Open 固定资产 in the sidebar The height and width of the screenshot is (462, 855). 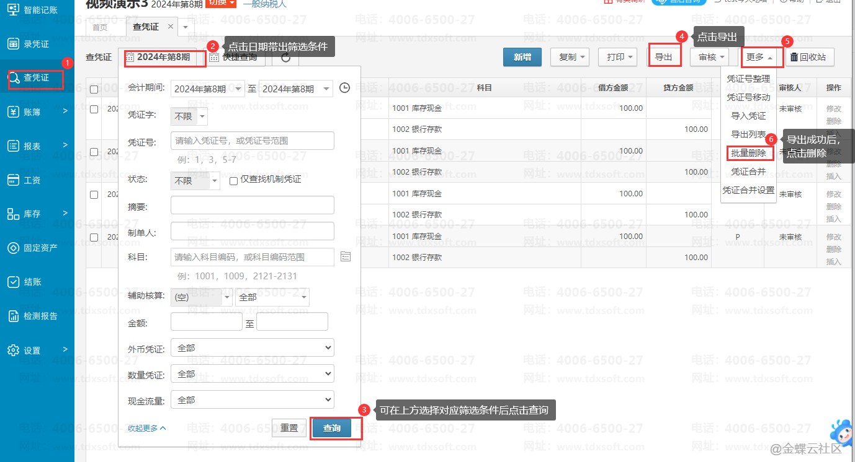(x=37, y=248)
